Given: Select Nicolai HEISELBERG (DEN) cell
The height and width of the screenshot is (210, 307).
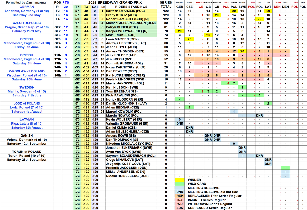Looking at the screenshot, I should [131, 176].
